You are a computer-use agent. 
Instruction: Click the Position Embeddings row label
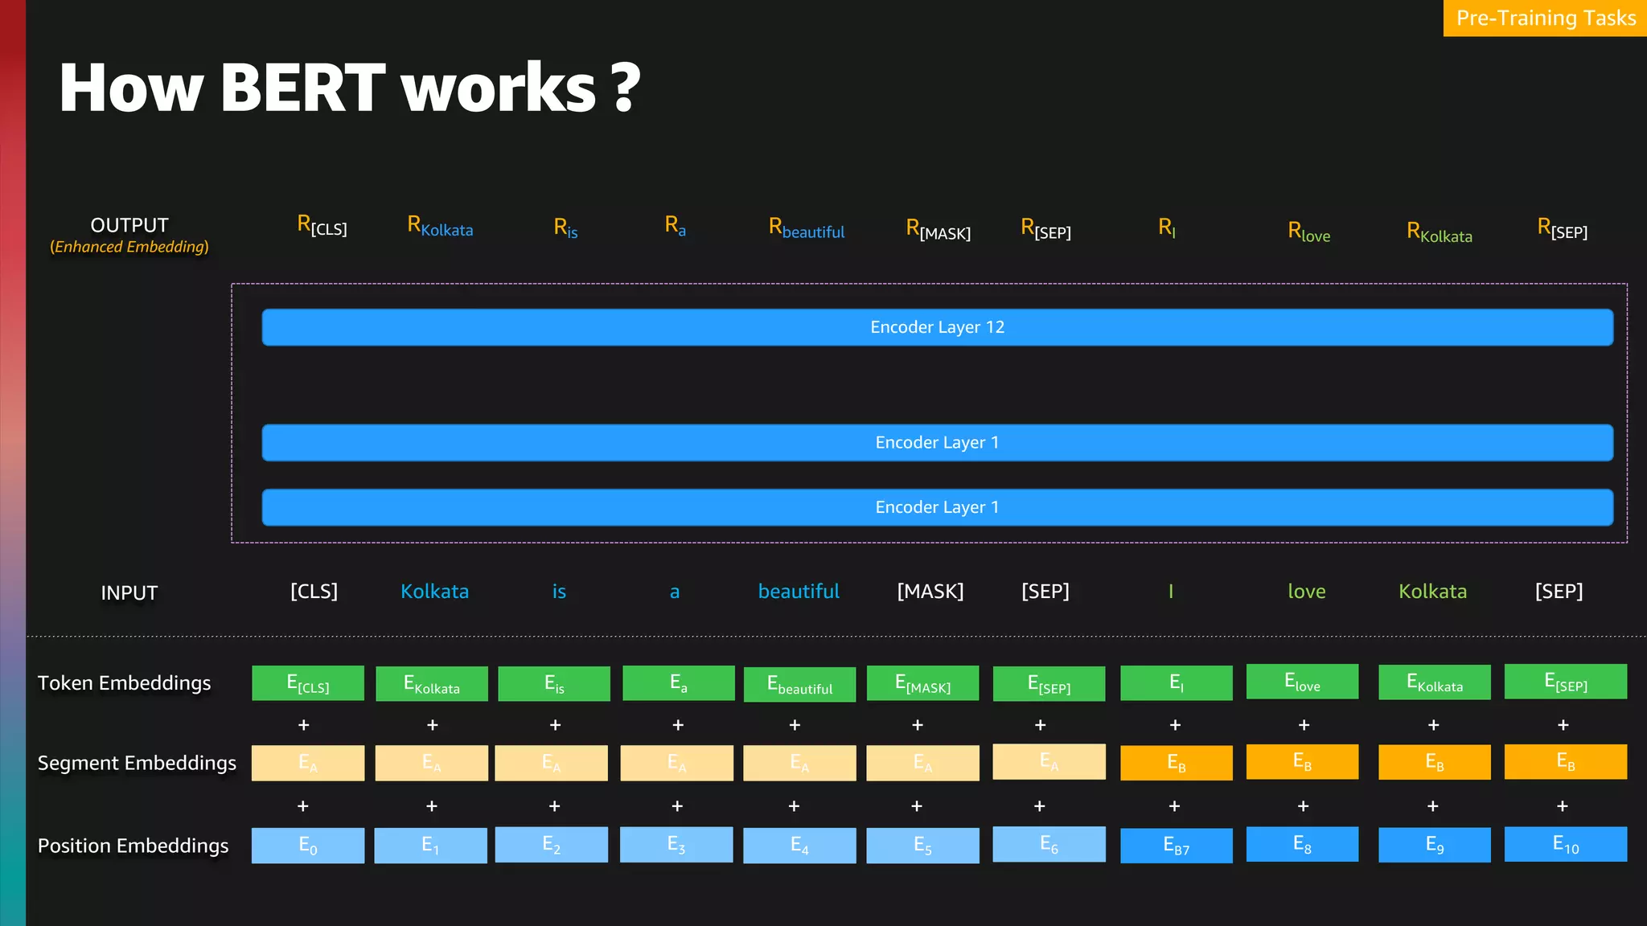[x=133, y=846]
